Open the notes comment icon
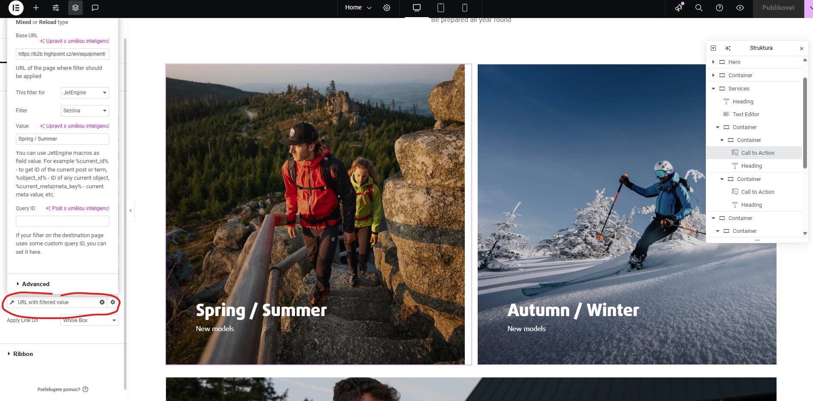This screenshot has width=813, height=401. click(x=95, y=8)
